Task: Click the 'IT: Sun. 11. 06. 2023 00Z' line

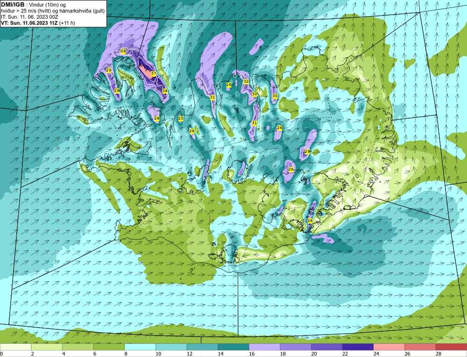Action: (x=29, y=17)
